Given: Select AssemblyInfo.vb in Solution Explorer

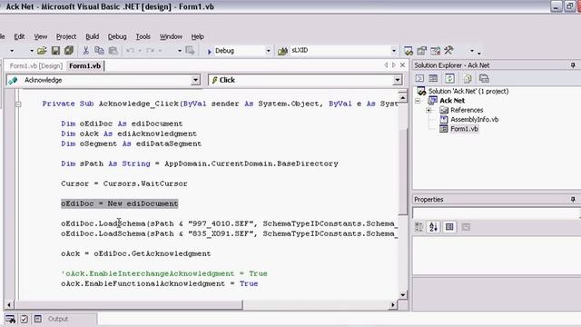Looking at the screenshot, I should point(474,119).
